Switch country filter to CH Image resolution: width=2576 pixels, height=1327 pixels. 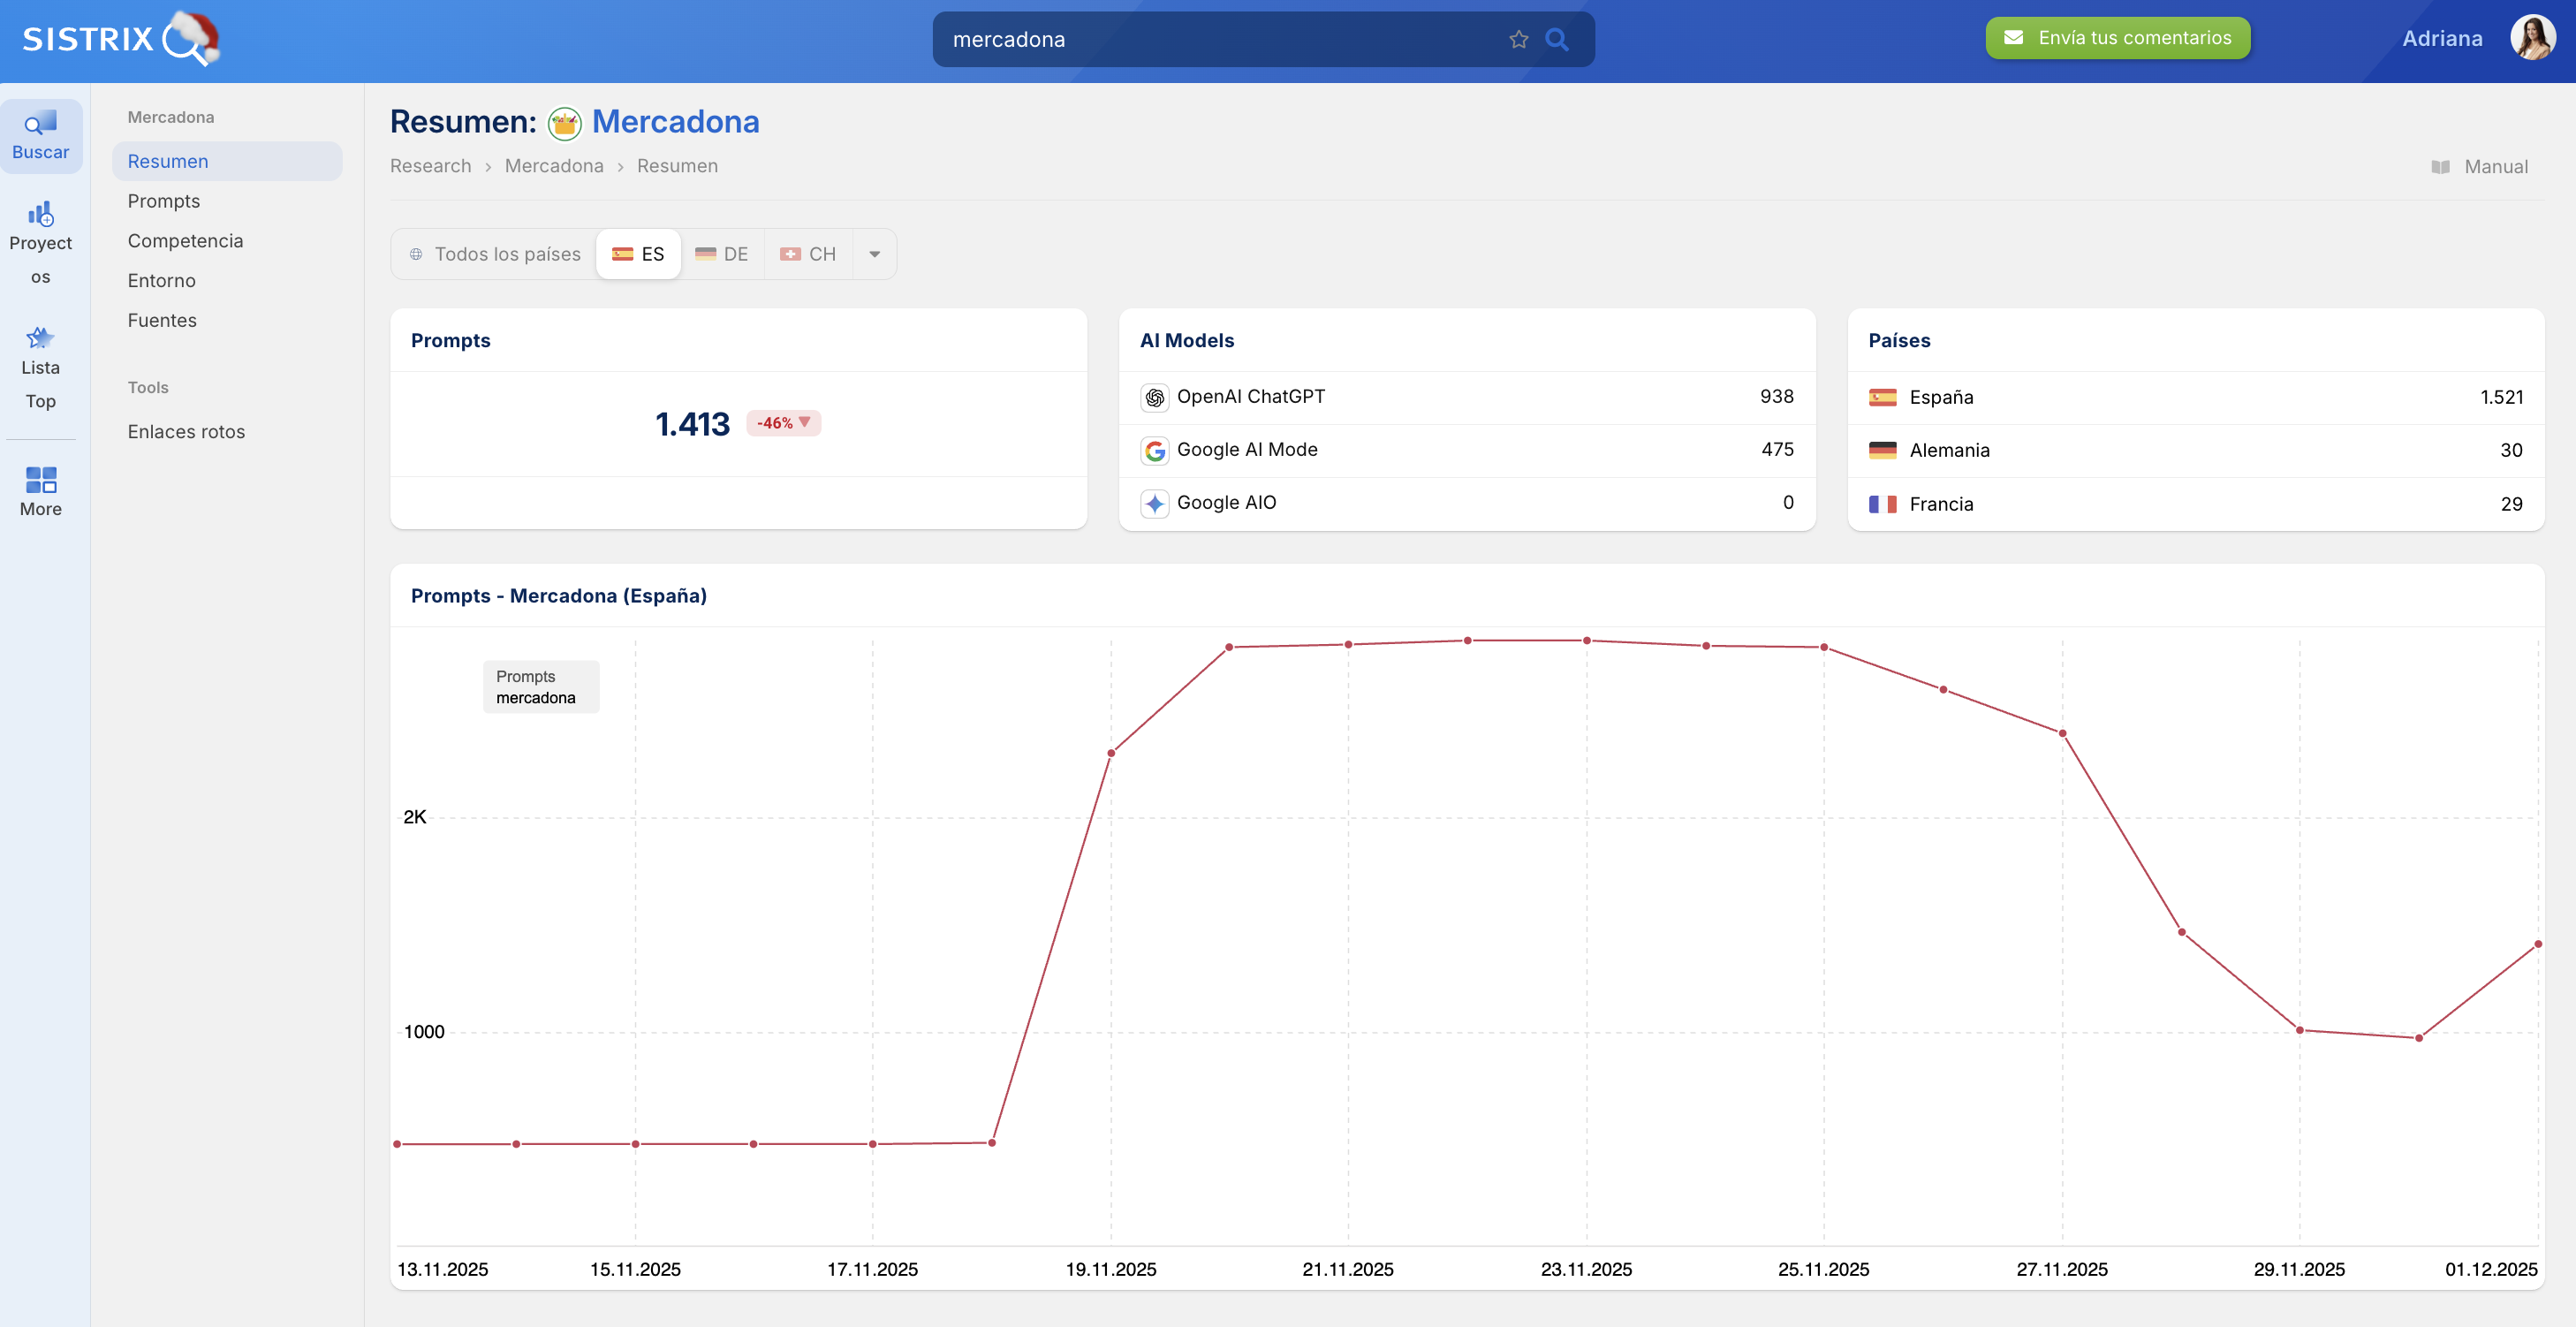(x=808, y=254)
